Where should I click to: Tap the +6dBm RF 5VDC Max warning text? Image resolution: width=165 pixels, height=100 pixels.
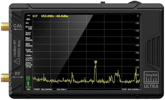coord(17,48)
